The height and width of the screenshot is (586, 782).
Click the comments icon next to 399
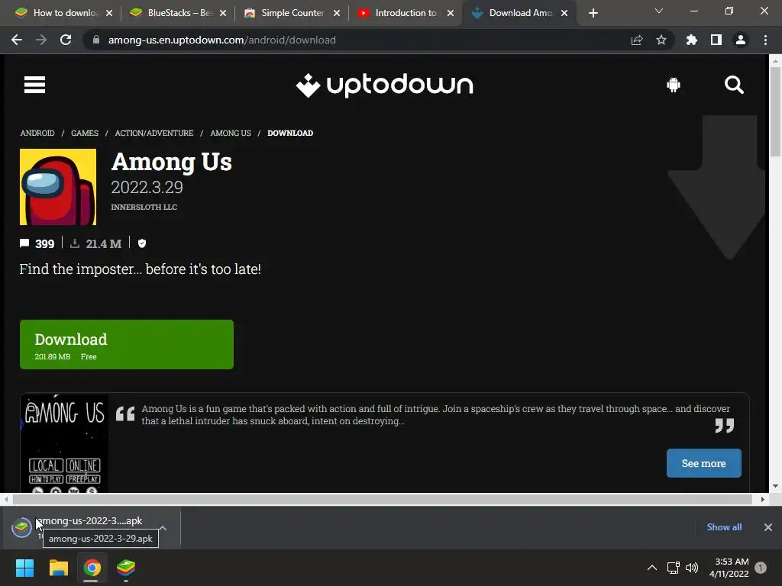point(24,243)
